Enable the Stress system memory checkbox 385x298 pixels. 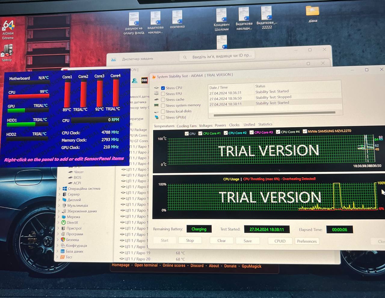(x=163, y=105)
